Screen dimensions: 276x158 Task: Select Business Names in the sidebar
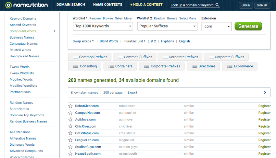22,37
